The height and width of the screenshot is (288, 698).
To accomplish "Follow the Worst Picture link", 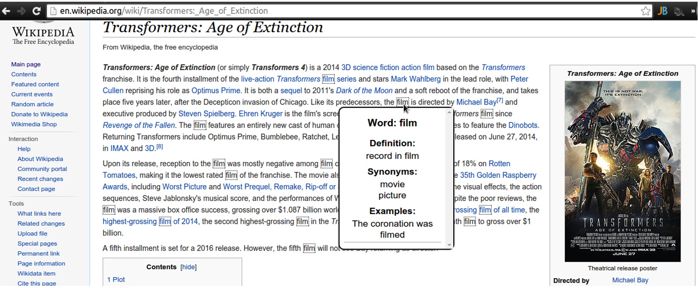I will point(184,187).
